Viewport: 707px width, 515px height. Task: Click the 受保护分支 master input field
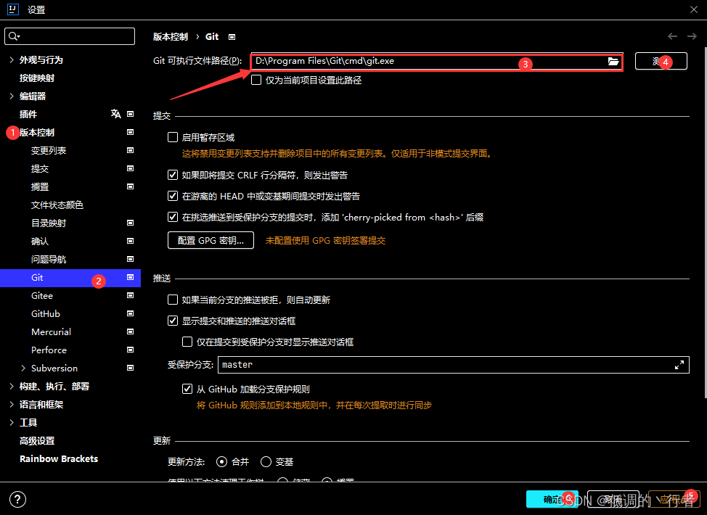pos(453,365)
